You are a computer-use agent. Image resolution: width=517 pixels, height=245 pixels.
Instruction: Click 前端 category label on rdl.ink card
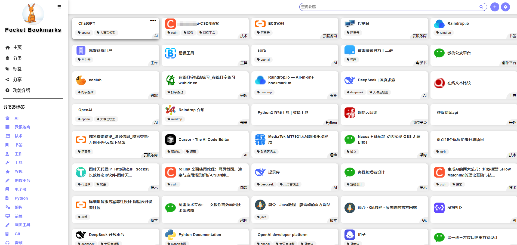pos(244,188)
